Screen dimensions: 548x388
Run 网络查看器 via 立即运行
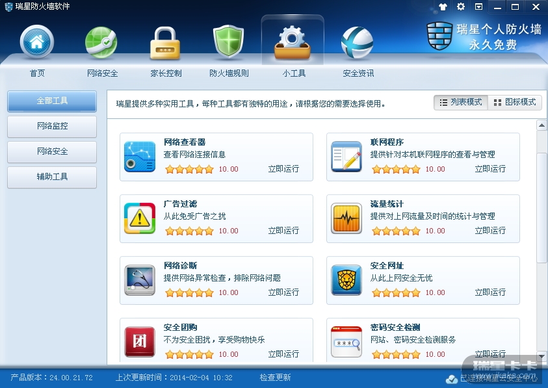pyautogui.click(x=283, y=169)
